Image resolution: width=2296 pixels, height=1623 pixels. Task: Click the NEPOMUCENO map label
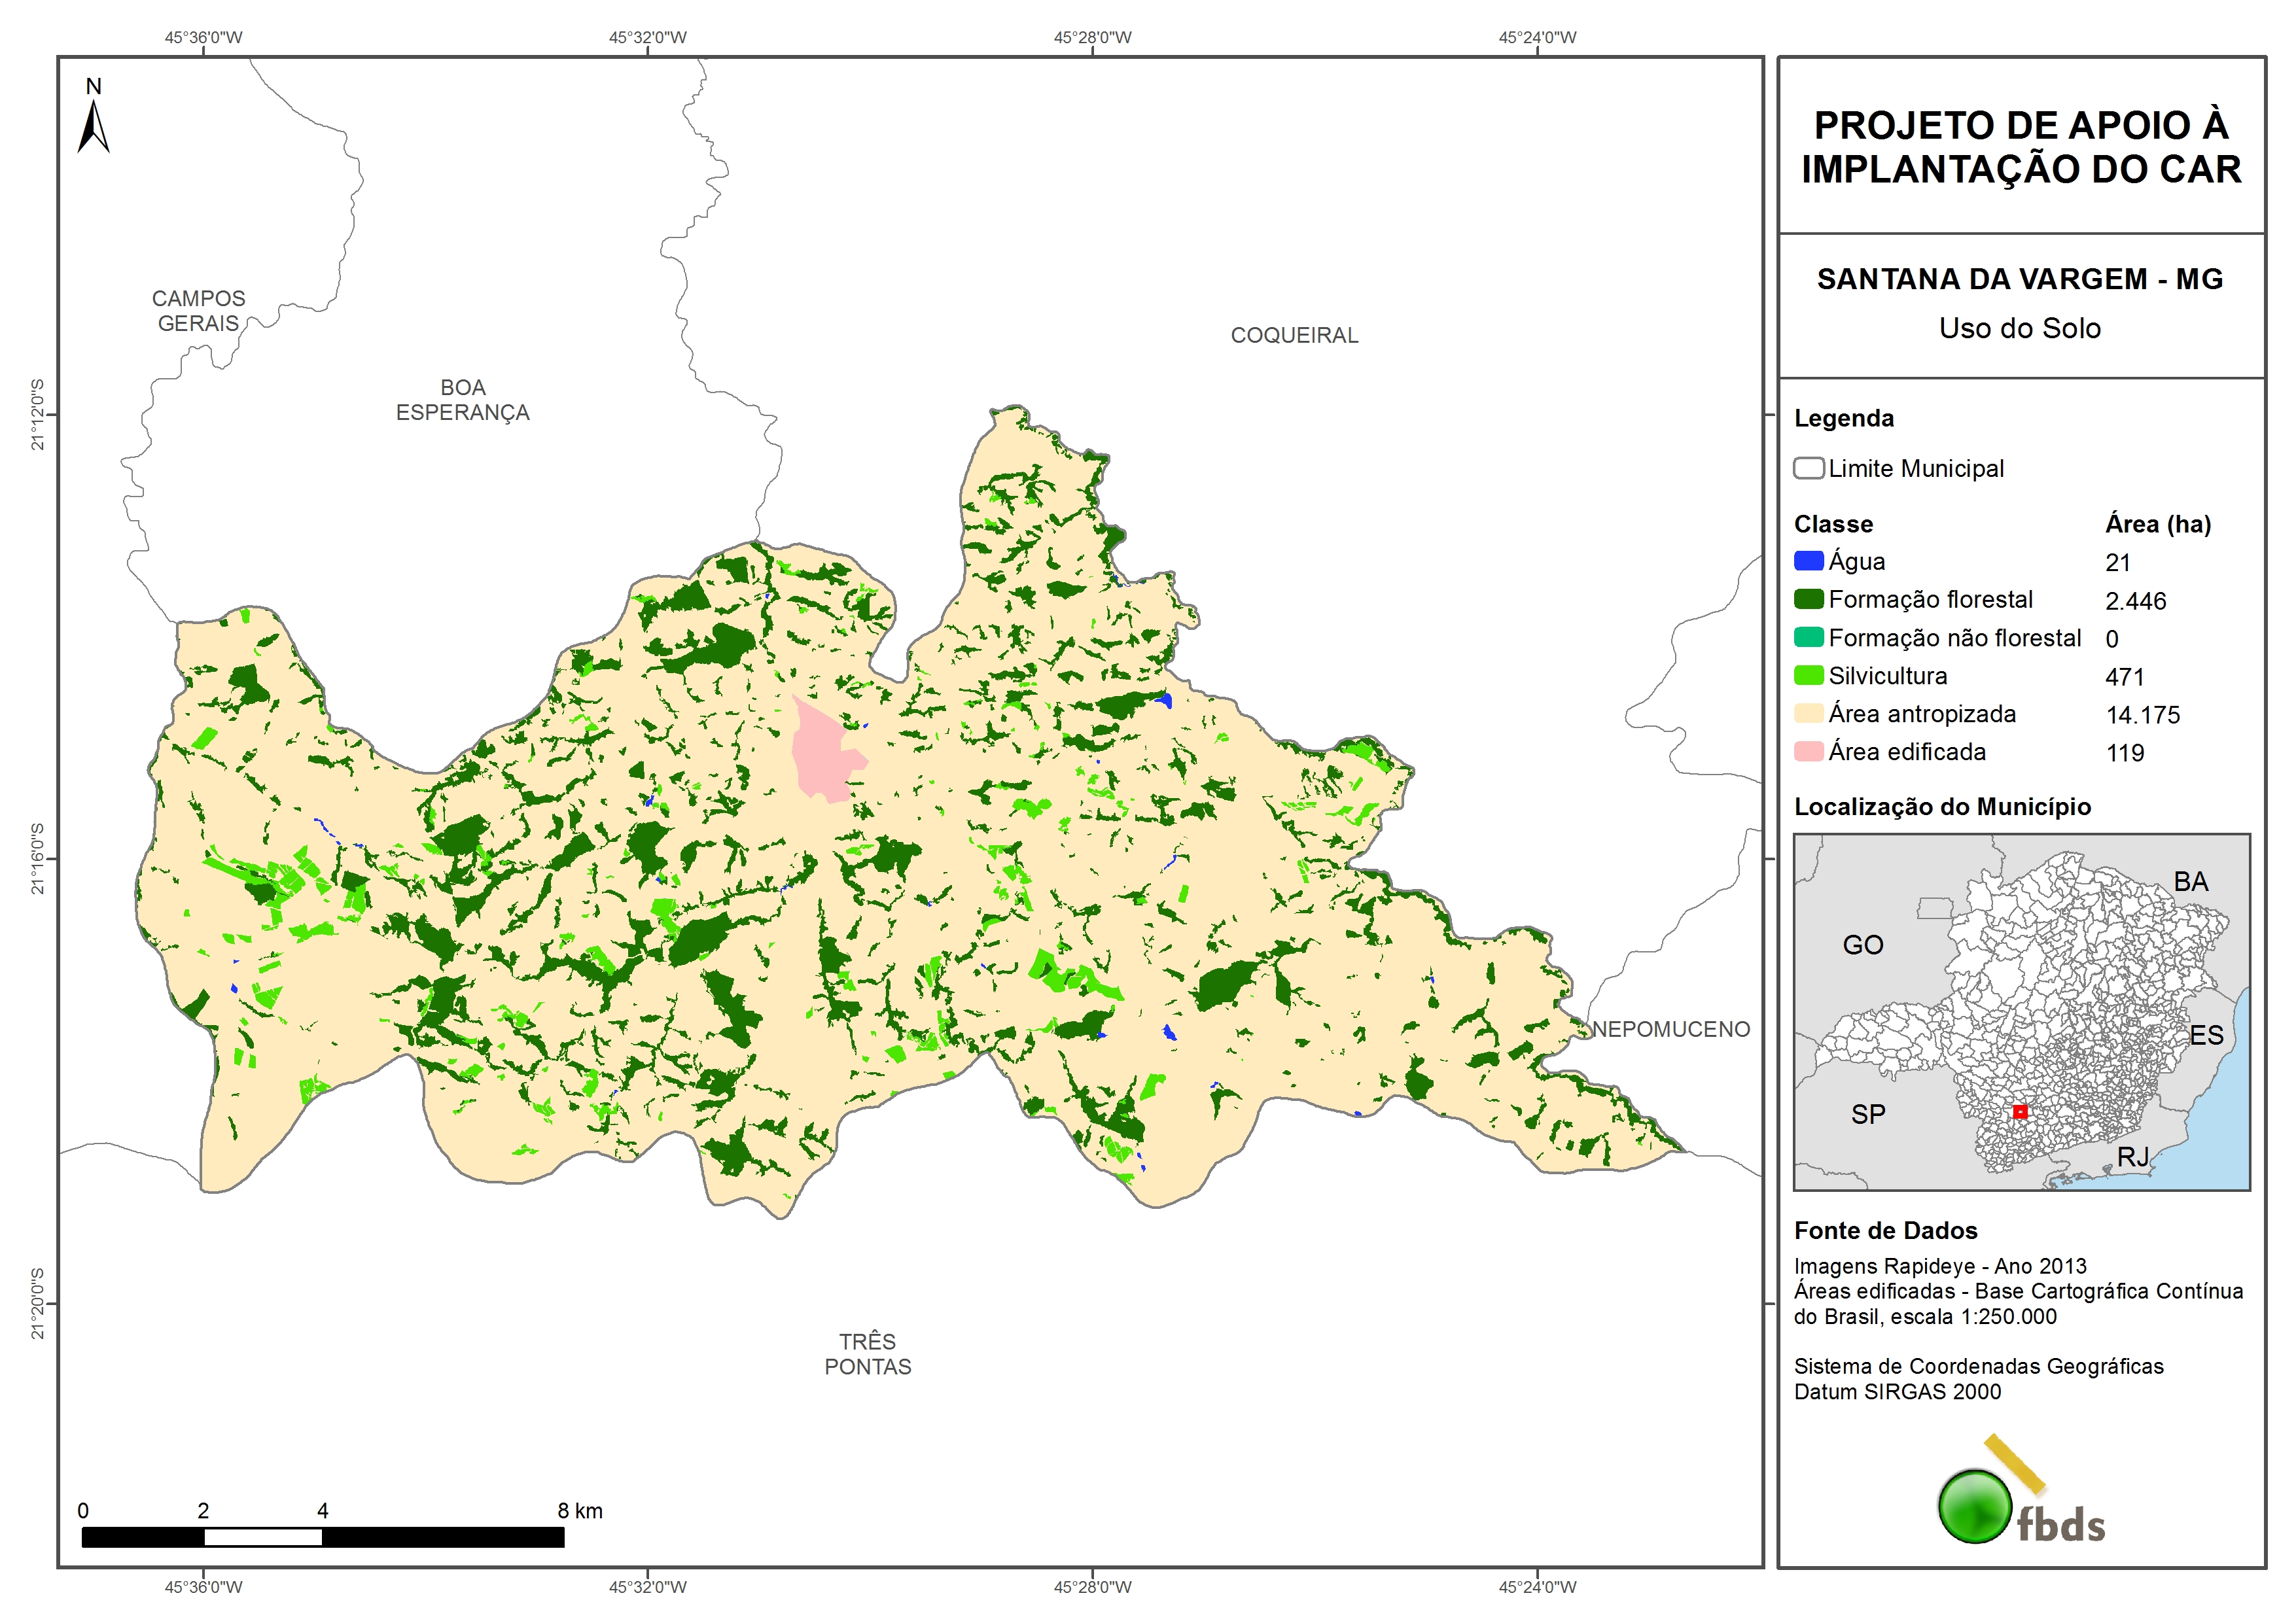coord(1670,1029)
